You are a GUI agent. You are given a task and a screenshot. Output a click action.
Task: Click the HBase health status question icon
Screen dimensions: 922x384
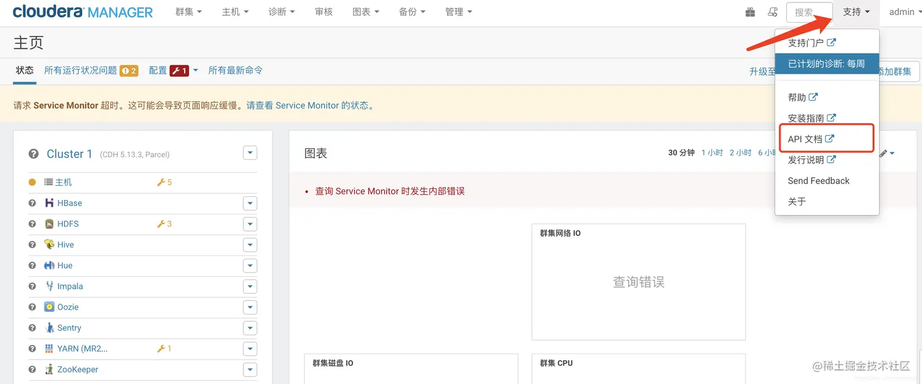32,203
